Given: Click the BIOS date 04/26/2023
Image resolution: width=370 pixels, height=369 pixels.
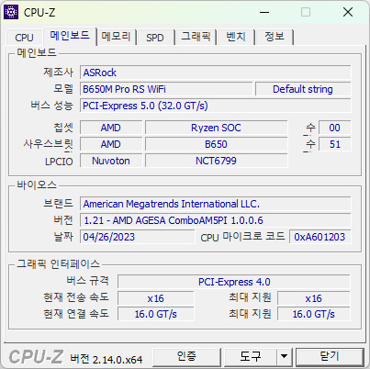Looking at the screenshot, I should click(137, 237).
